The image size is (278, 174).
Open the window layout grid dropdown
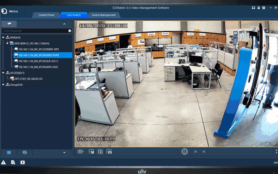[x=81, y=151]
